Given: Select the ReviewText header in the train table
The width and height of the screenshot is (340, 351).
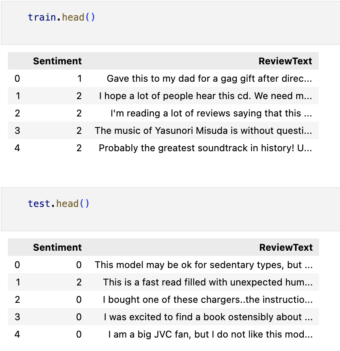Looking at the screenshot, I should click(285, 61).
